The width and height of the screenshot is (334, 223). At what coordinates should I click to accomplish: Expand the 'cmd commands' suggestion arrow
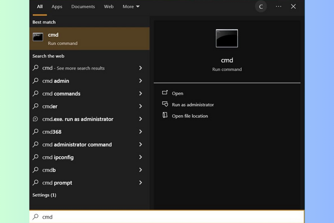[140, 94]
